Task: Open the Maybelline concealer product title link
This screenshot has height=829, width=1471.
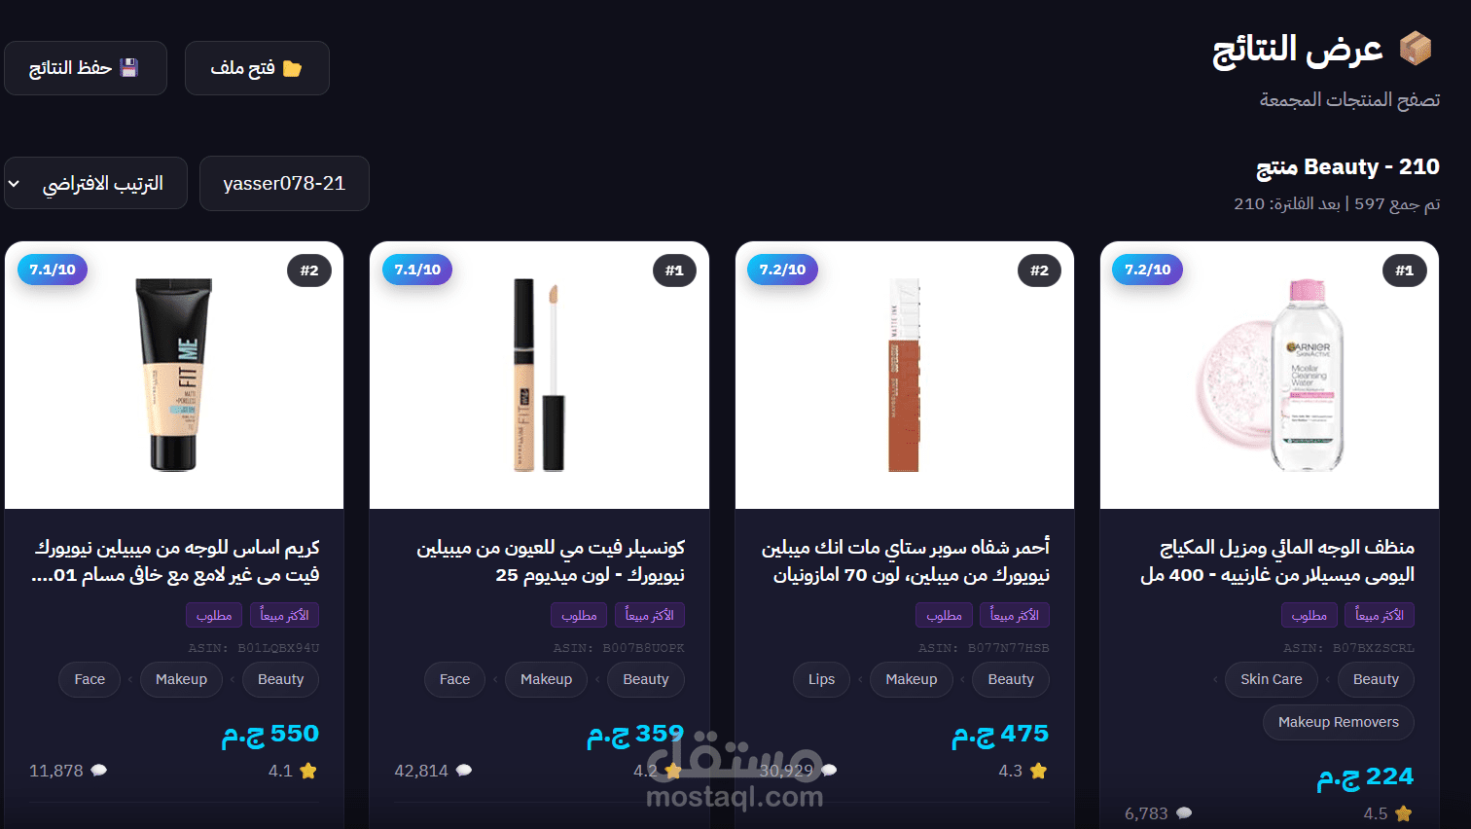Action: coord(551,561)
